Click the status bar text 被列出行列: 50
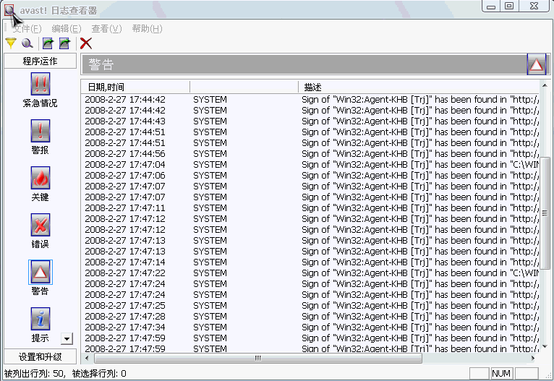 [x=34, y=373]
